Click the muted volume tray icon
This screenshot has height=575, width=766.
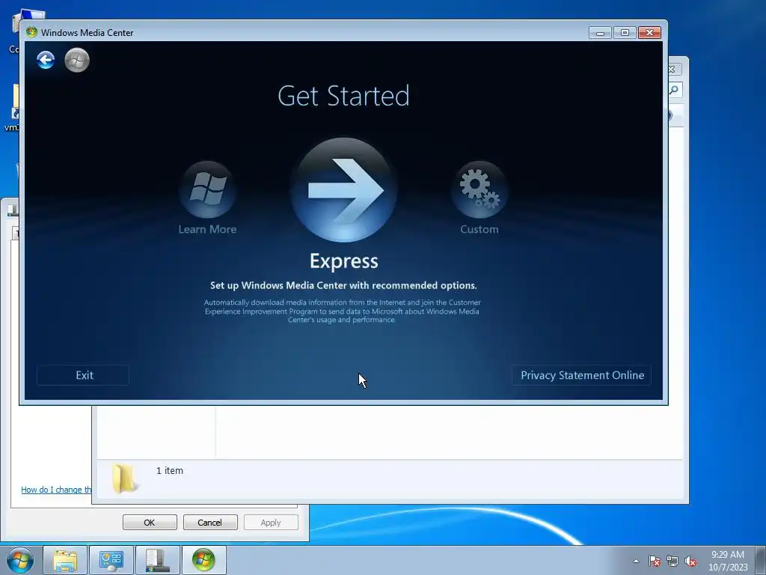(x=690, y=561)
